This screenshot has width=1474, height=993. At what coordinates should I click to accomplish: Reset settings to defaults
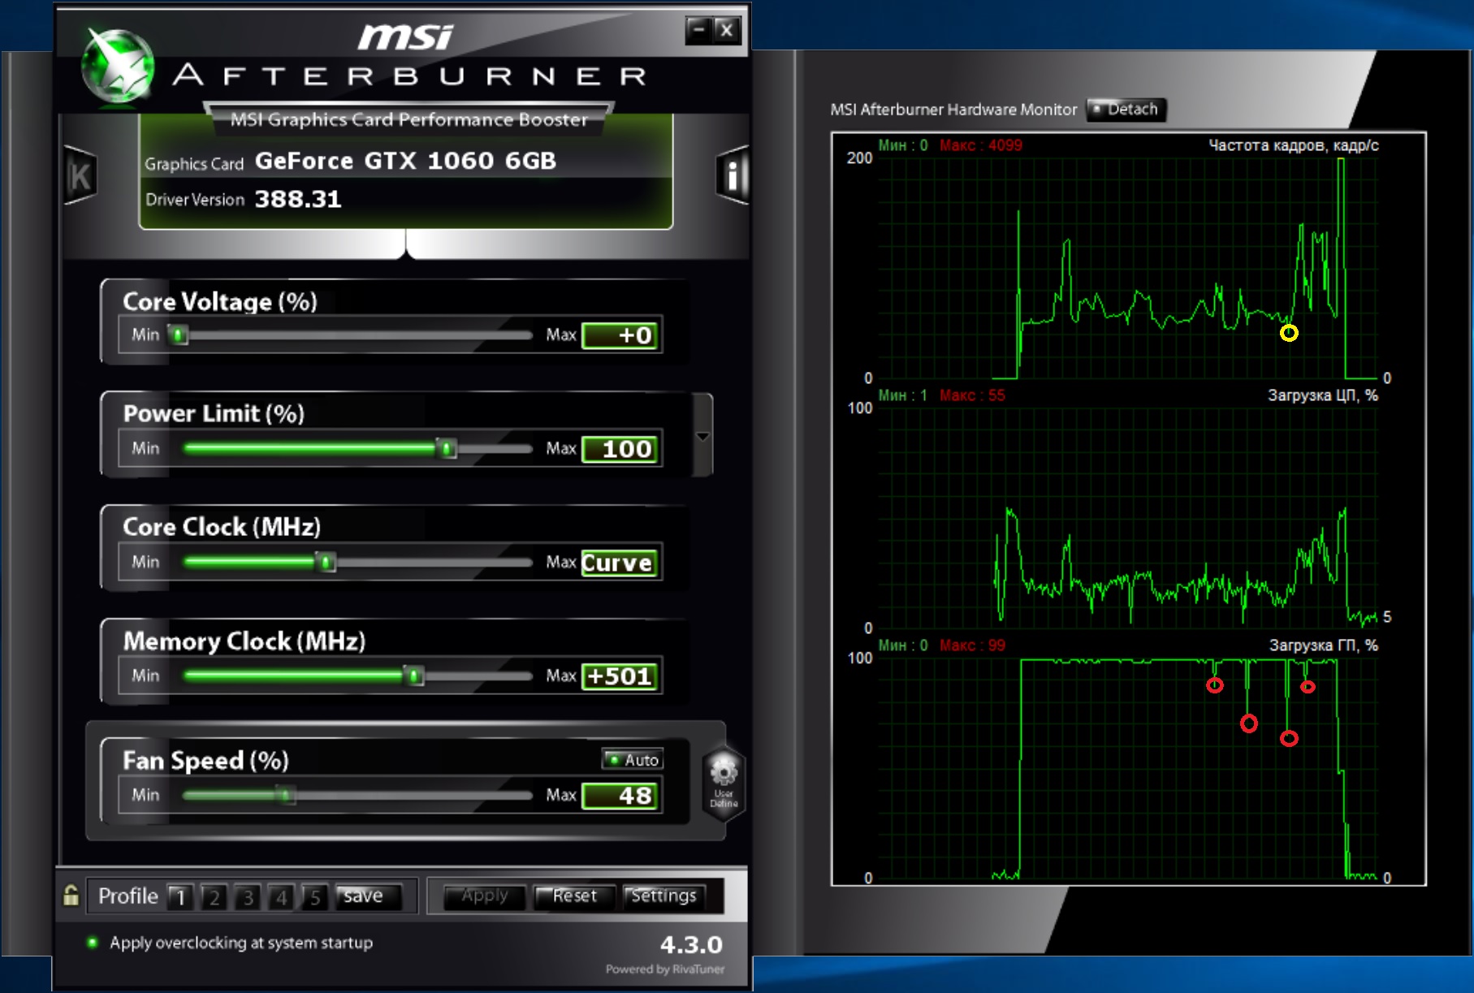(x=574, y=896)
